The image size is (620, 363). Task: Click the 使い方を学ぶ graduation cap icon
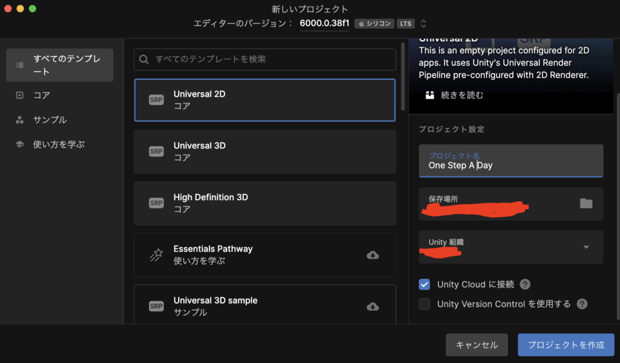pyautogui.click(x=19, y=144)
